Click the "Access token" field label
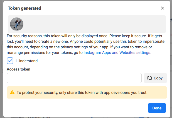 (x=18, y=69)
